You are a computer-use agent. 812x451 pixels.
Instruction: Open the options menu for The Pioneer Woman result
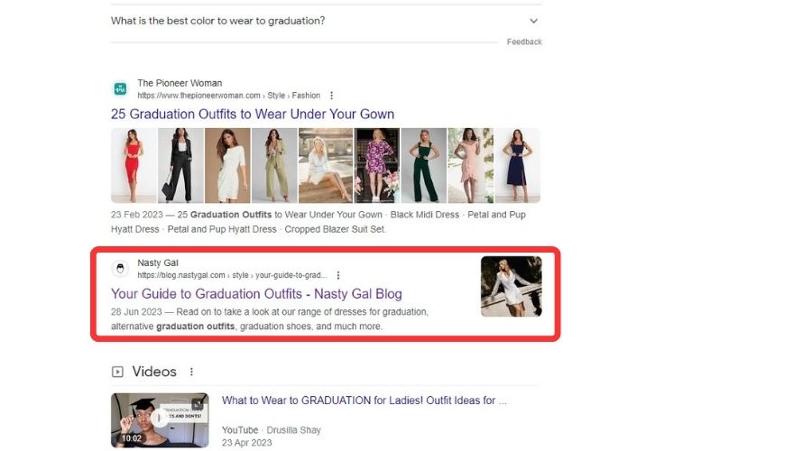coord(331,96)
